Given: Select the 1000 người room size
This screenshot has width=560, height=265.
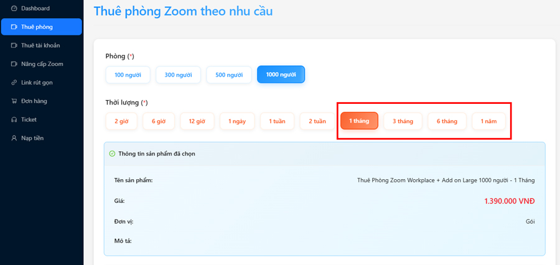Looking at the screenshot, I should (x=281, y=75).
